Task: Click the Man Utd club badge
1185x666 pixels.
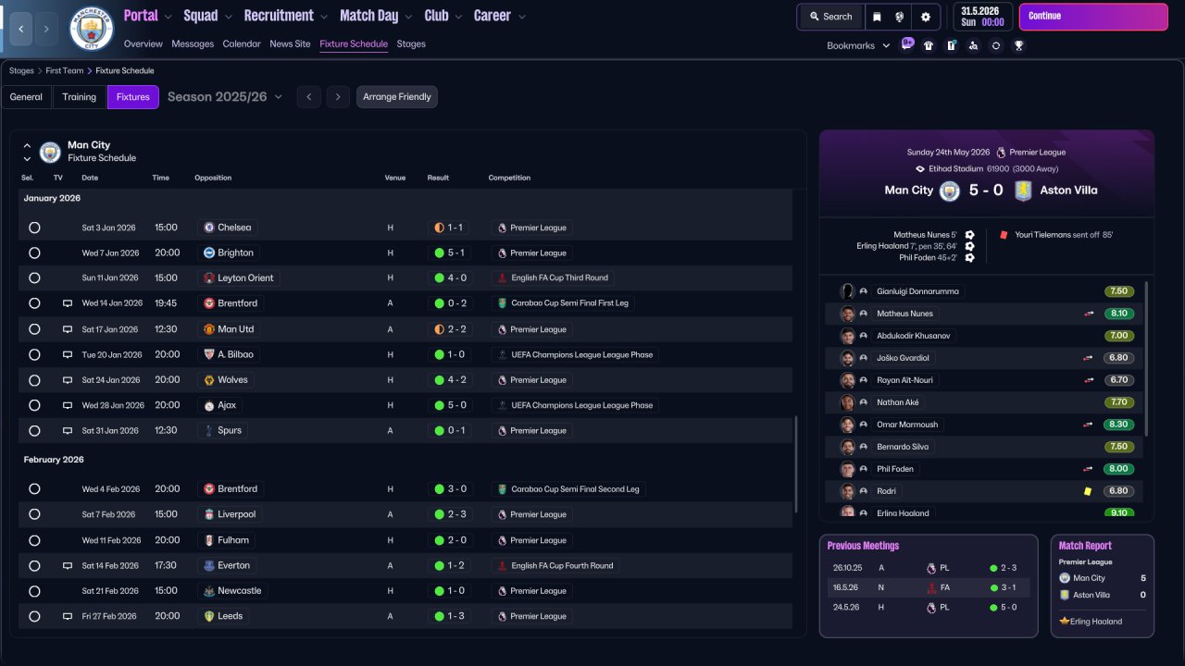Action: 209,329
